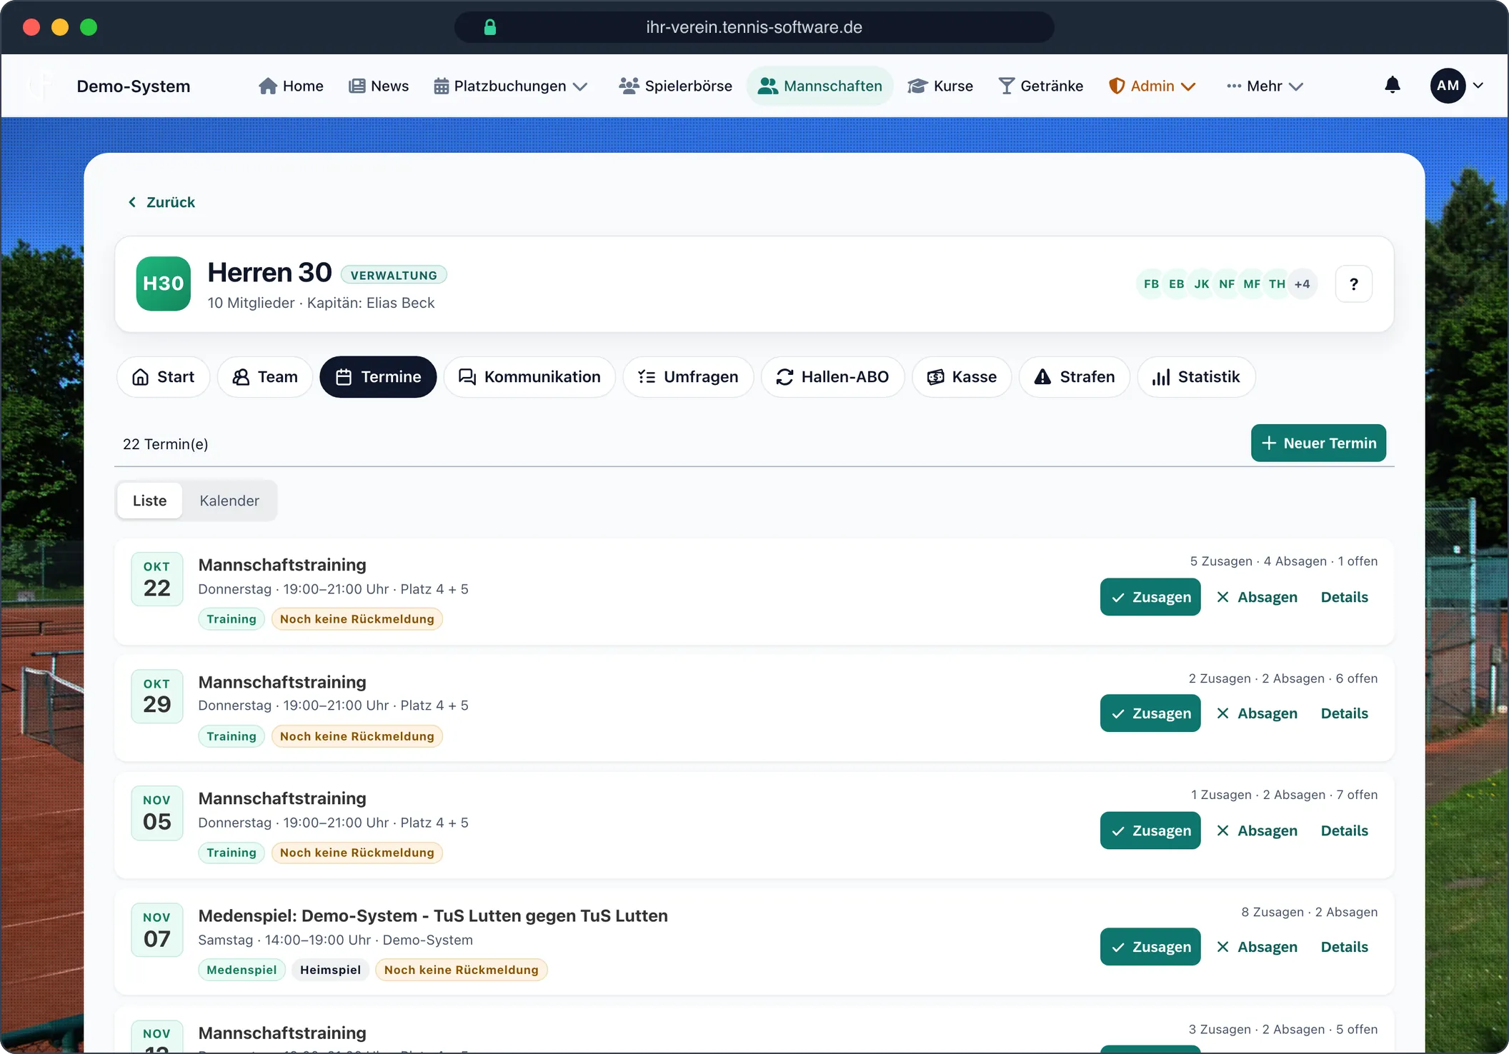Viewport: 1509px width, 1054px height.
Task: Click the Kurse graduation cap icon
Action: pyautogui.click(x=917, y=86)
